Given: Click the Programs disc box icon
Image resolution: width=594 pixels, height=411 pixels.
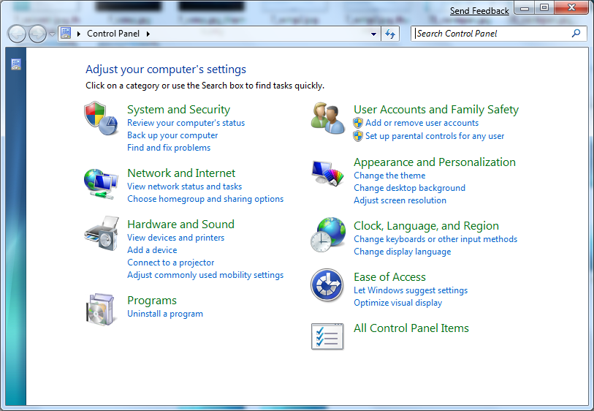Looking at the screenshot, I should [x=100, y=309].
